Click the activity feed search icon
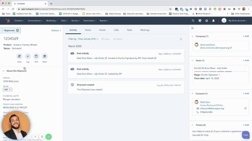The image size is (252, 141). coord(181,39)
